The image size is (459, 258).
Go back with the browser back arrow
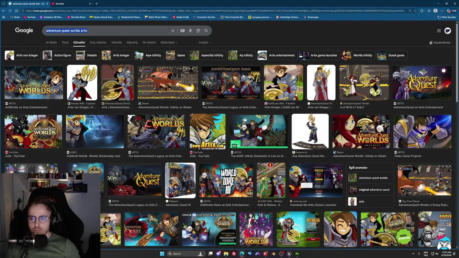(x=4, y=11)
